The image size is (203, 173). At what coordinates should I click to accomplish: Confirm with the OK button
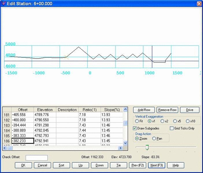[23, 165]
